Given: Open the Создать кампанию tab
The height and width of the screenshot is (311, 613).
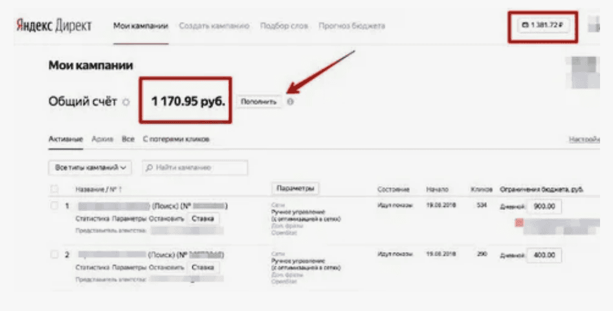Looking at the screenshot, I should click(x=214, y=26).
